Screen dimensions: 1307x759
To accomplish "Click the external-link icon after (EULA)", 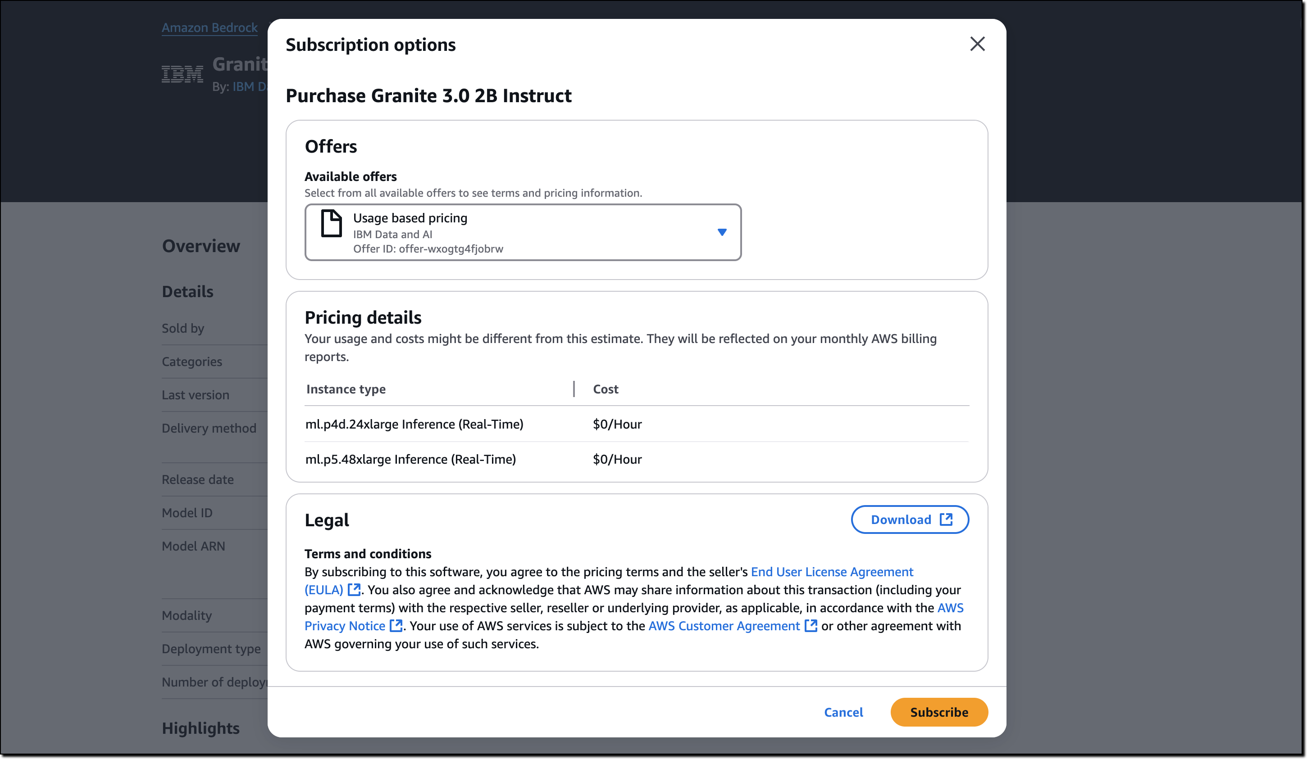I will point(354,590).
